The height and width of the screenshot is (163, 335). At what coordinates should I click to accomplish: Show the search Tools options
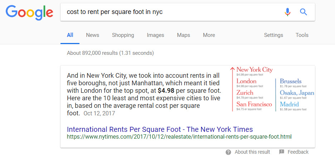point(302,35)
